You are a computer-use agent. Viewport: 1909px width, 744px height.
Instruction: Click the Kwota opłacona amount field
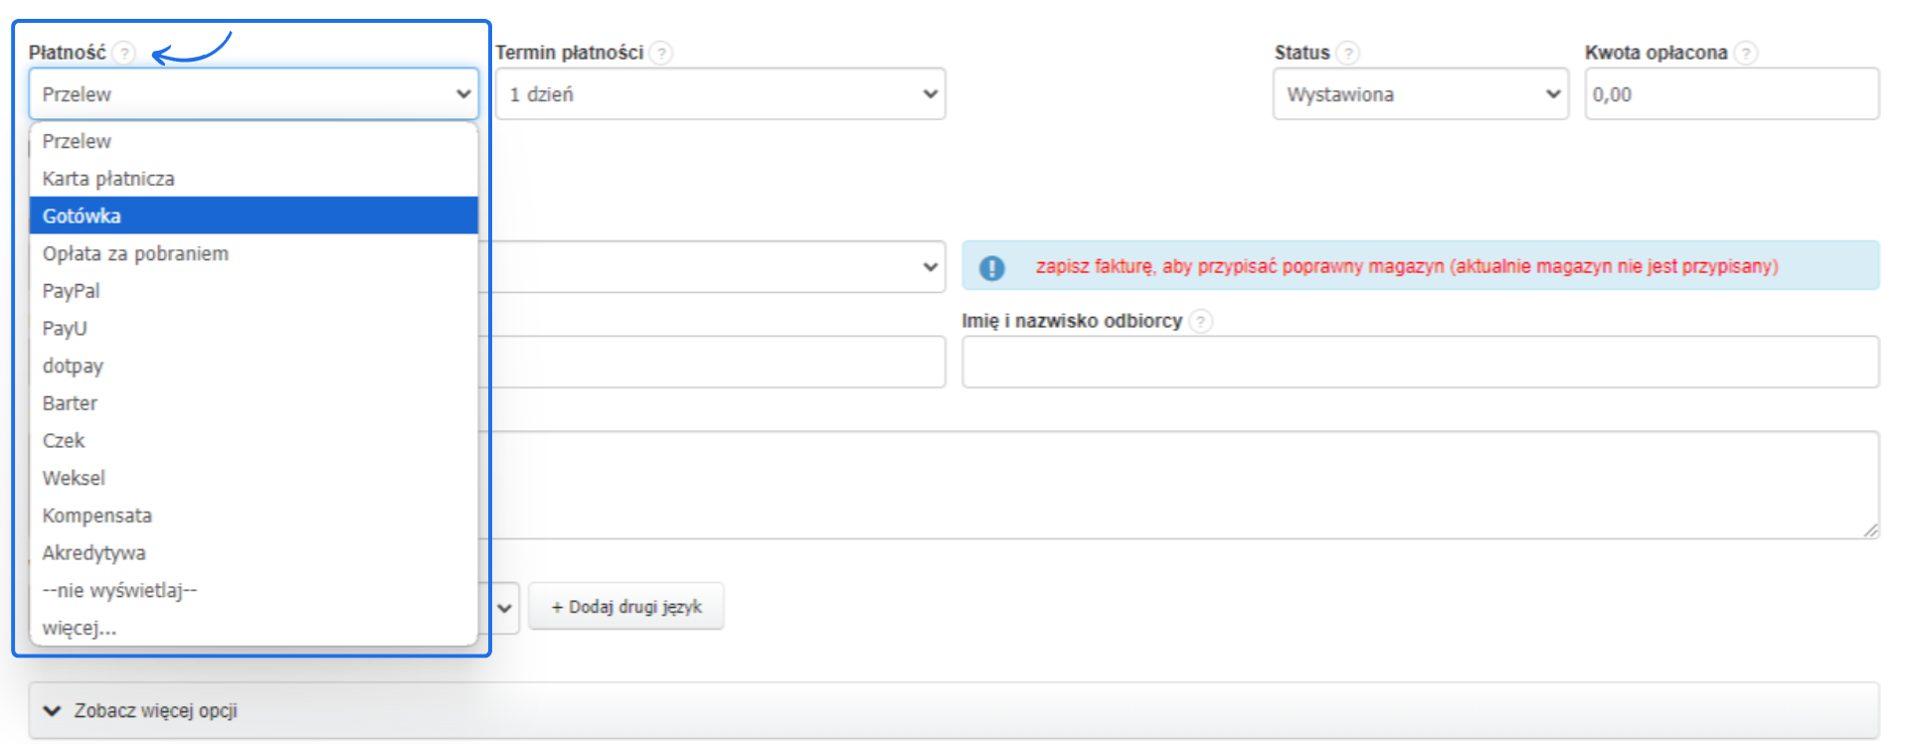(x=1731, y=94)
